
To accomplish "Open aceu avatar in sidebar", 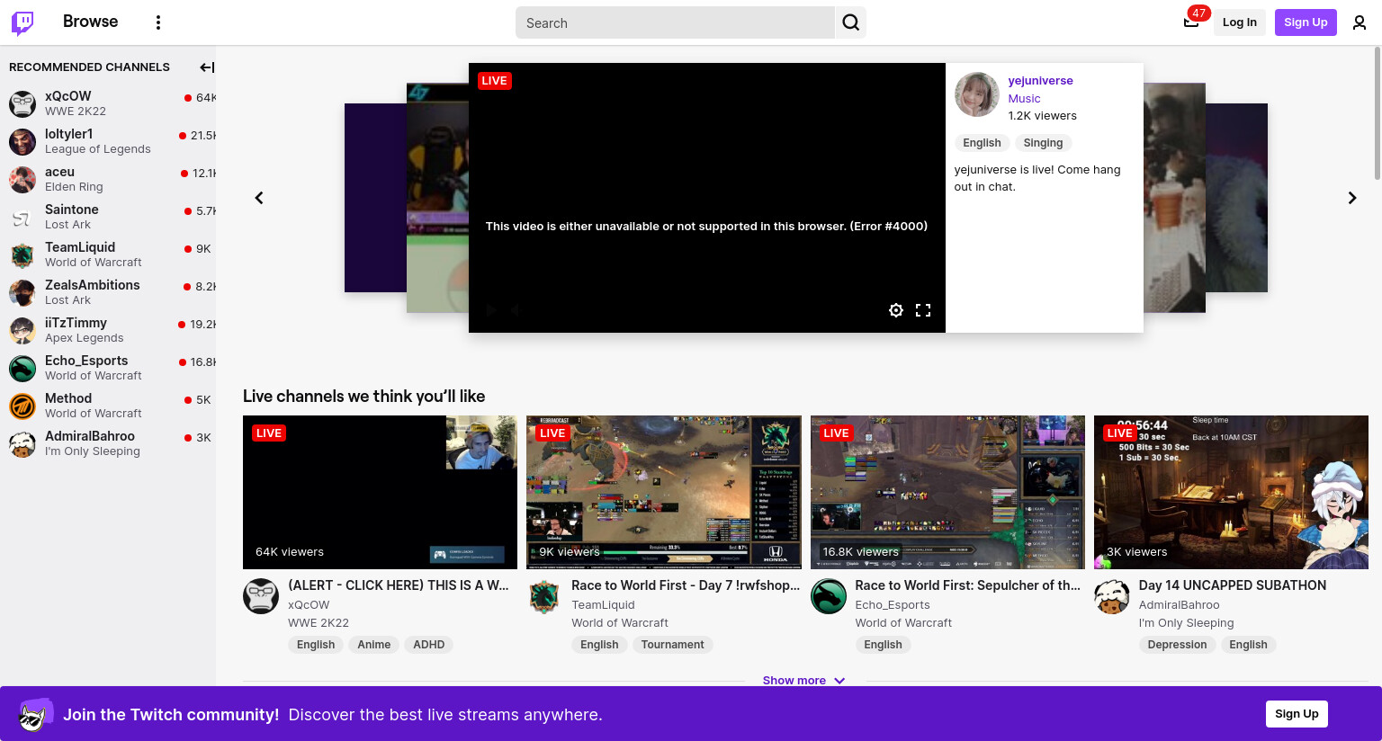I will (x=22, y=179).
